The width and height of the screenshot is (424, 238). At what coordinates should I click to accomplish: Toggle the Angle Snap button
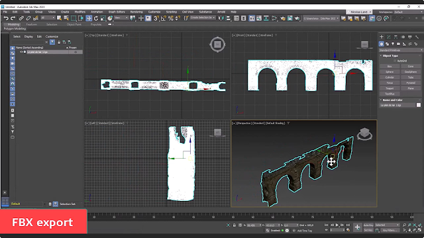pos(164,18)
